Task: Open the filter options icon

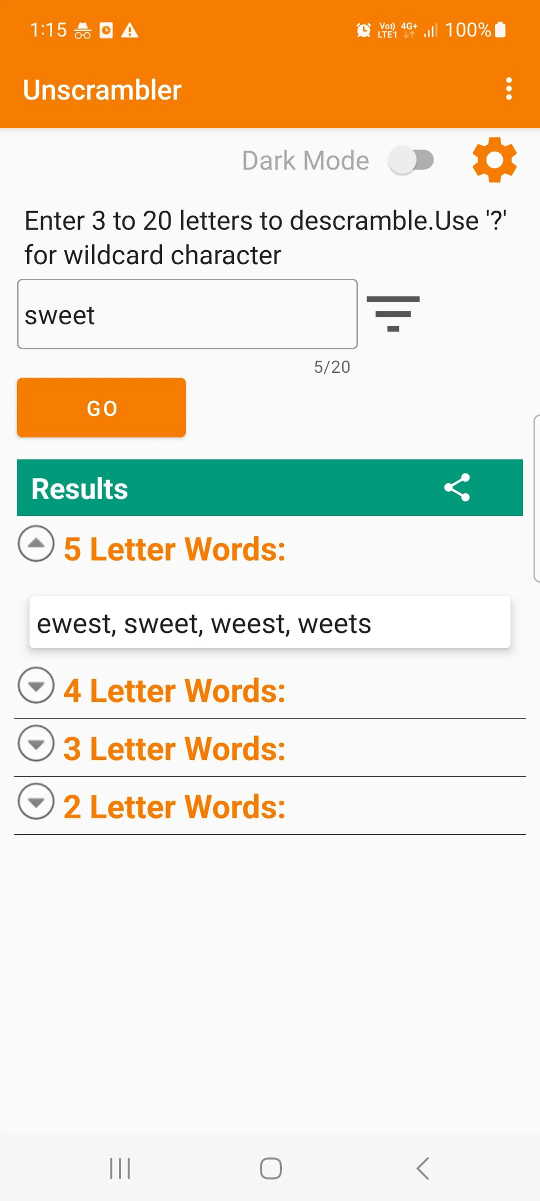Action: [393, 314]
